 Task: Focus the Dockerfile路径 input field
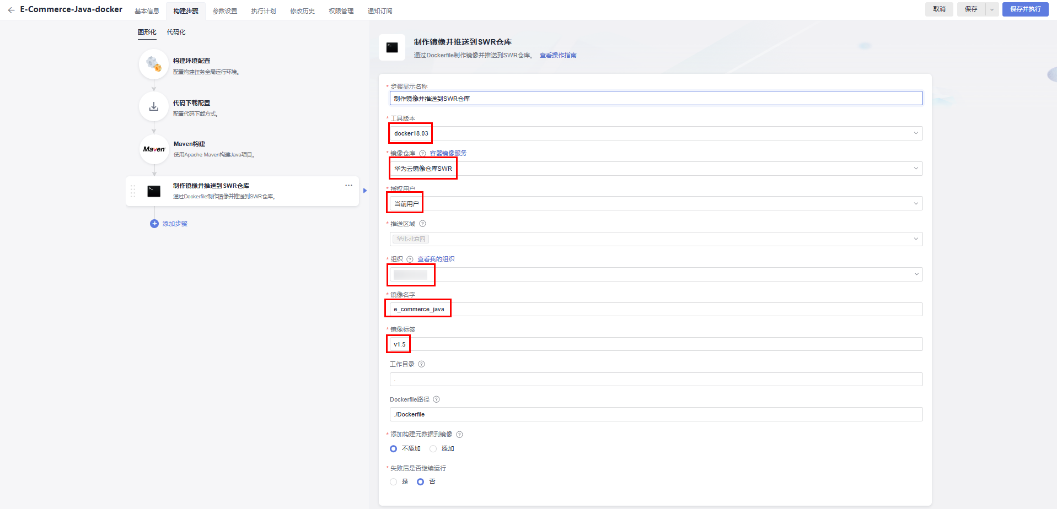point(656,414)
